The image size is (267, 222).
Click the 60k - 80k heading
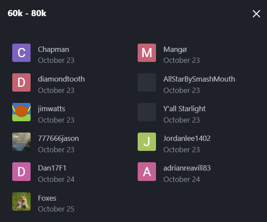[x=27, y=14]
